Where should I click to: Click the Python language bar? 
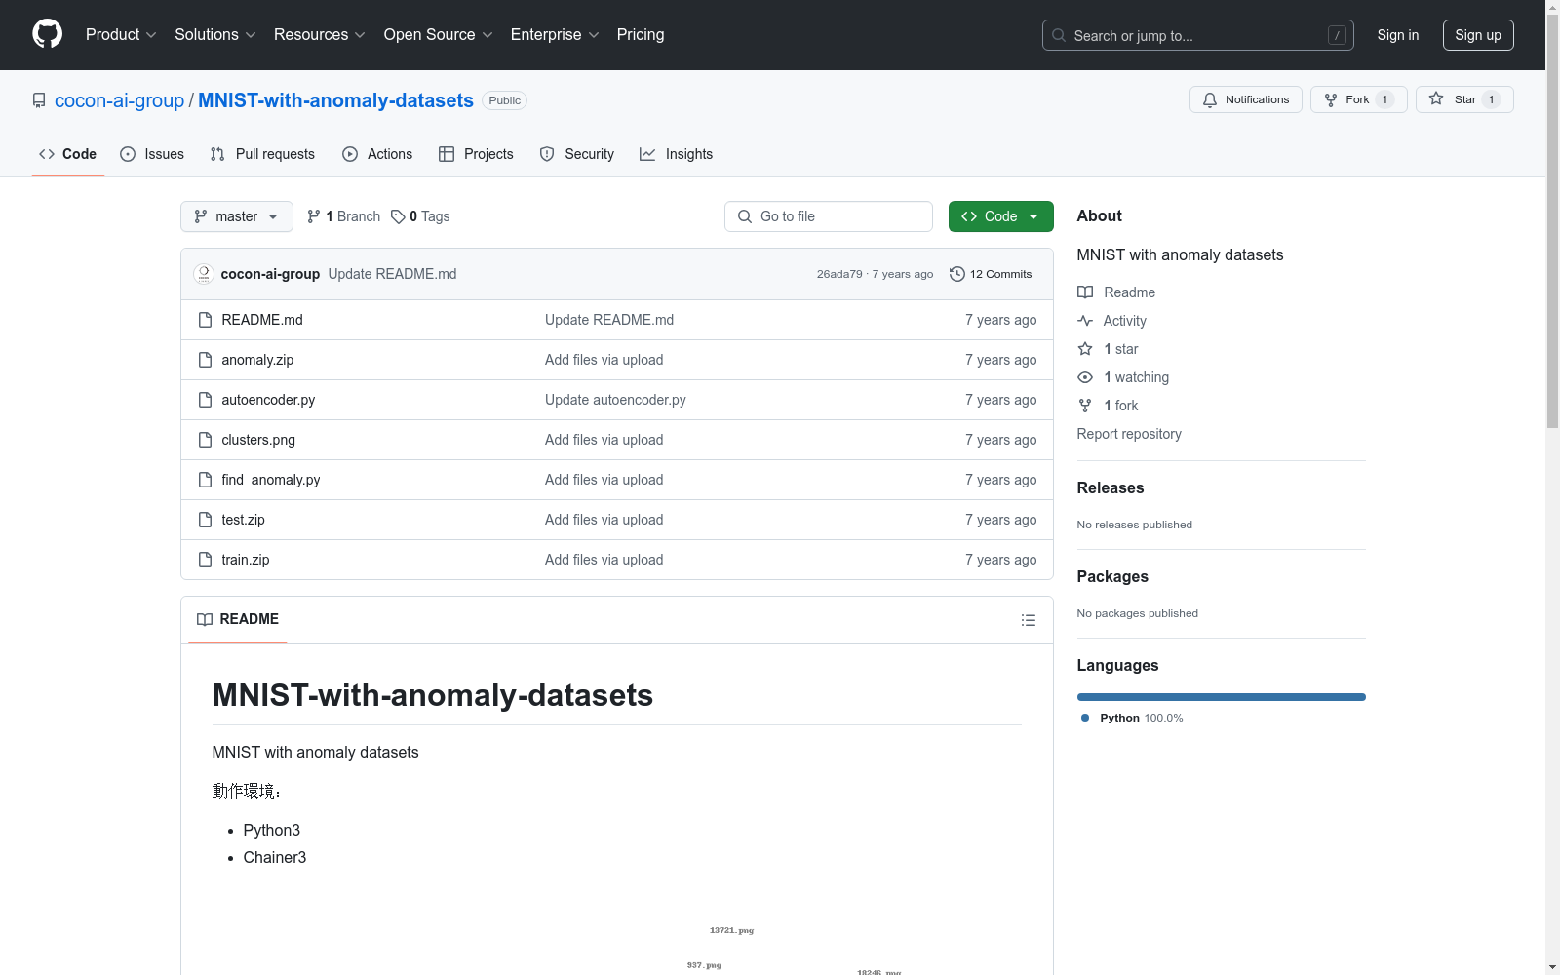click(1221, 697)
